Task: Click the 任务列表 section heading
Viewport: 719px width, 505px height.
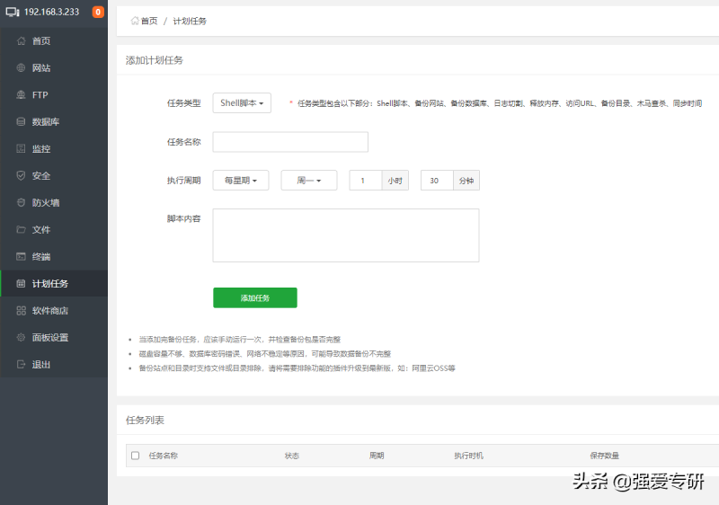Action: 145,421
